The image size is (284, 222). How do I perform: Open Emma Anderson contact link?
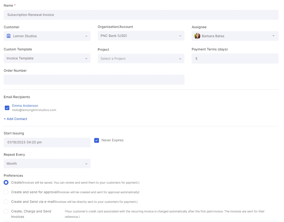[x=25, y=106]
